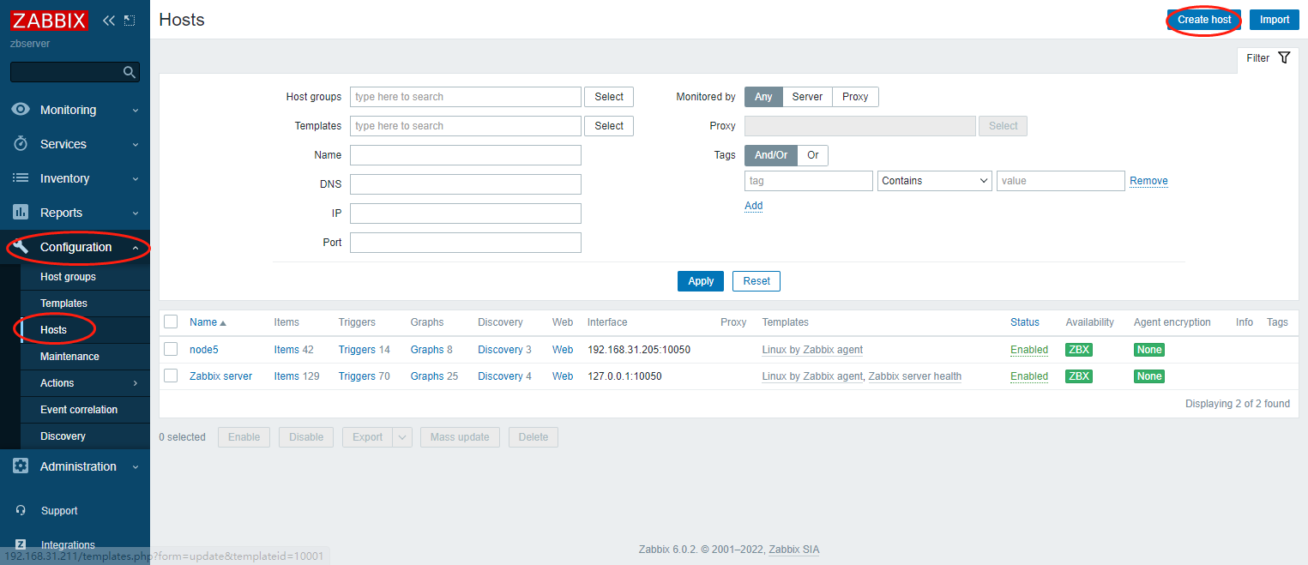
Task: Sort hosts by Name column
Action: click(x=208, y=322)
